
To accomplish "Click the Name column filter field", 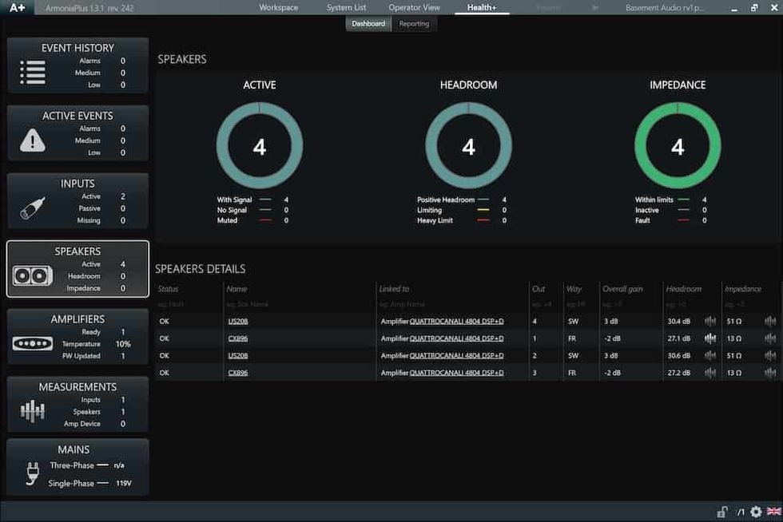I will click(299, 304).
